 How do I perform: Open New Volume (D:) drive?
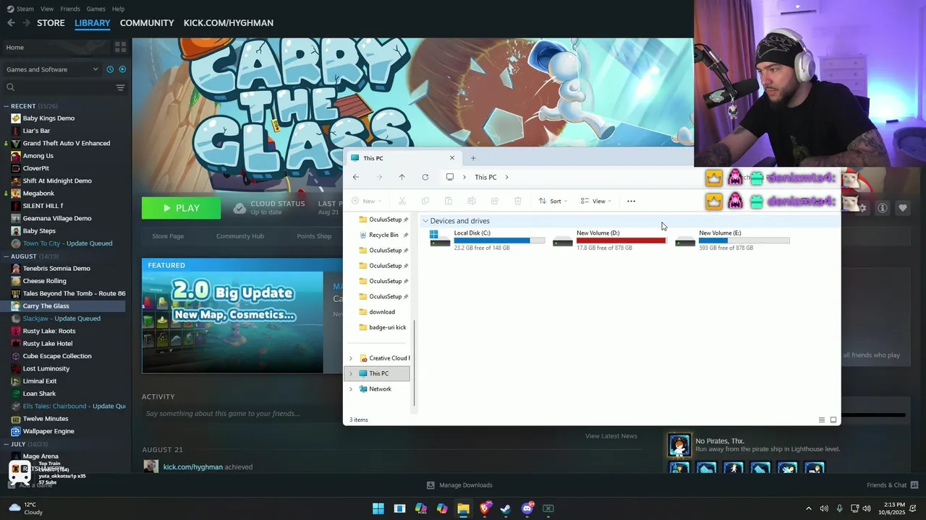click(x=610, y=240)
